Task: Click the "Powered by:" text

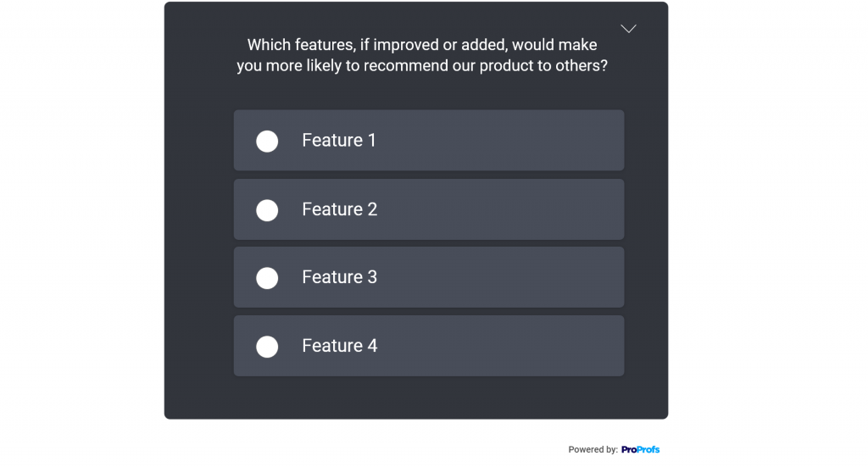Action: click(x=593, y=449)
